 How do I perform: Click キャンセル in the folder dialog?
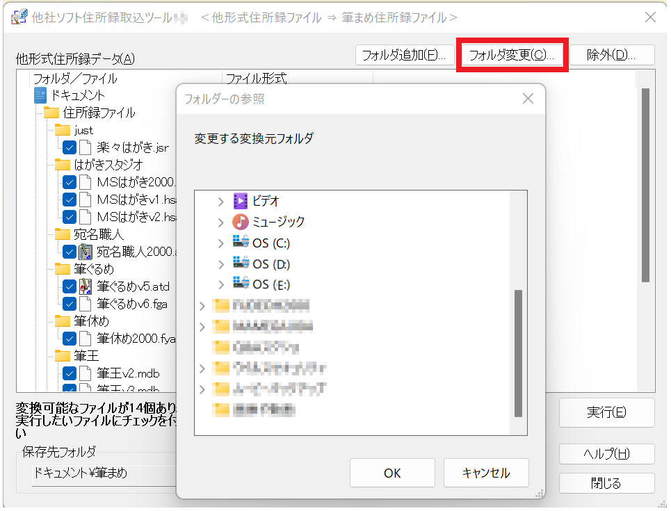click(486, 473)
